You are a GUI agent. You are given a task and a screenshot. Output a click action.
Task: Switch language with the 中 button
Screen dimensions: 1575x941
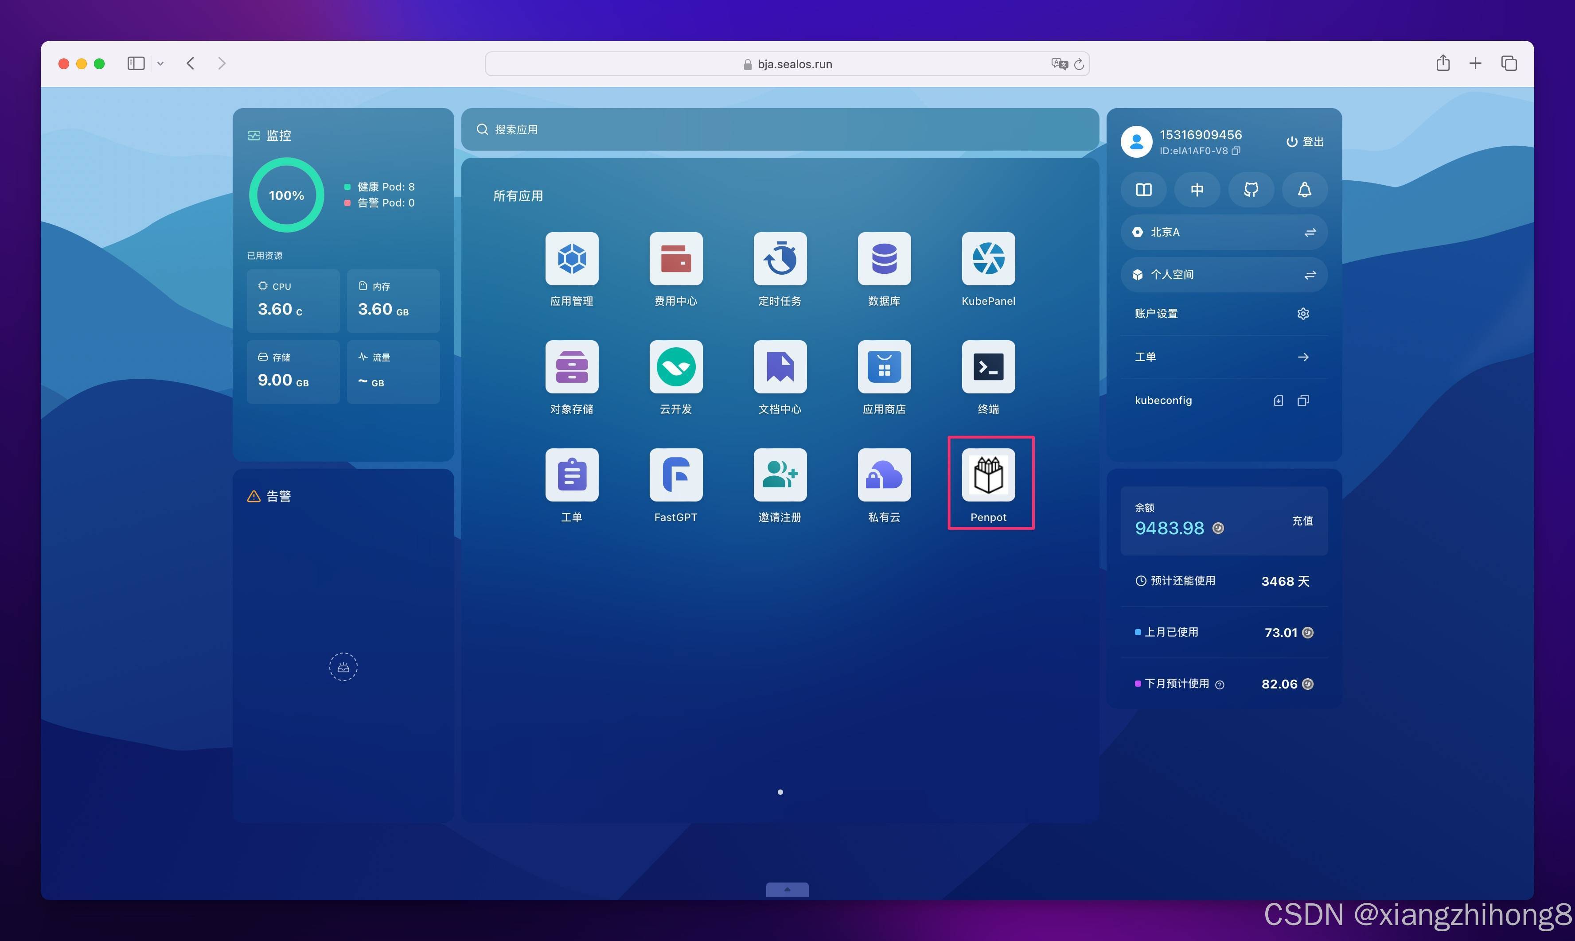tap(1197, 190)
